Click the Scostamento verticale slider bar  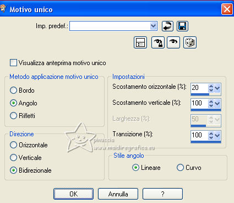tap(206, 110)
